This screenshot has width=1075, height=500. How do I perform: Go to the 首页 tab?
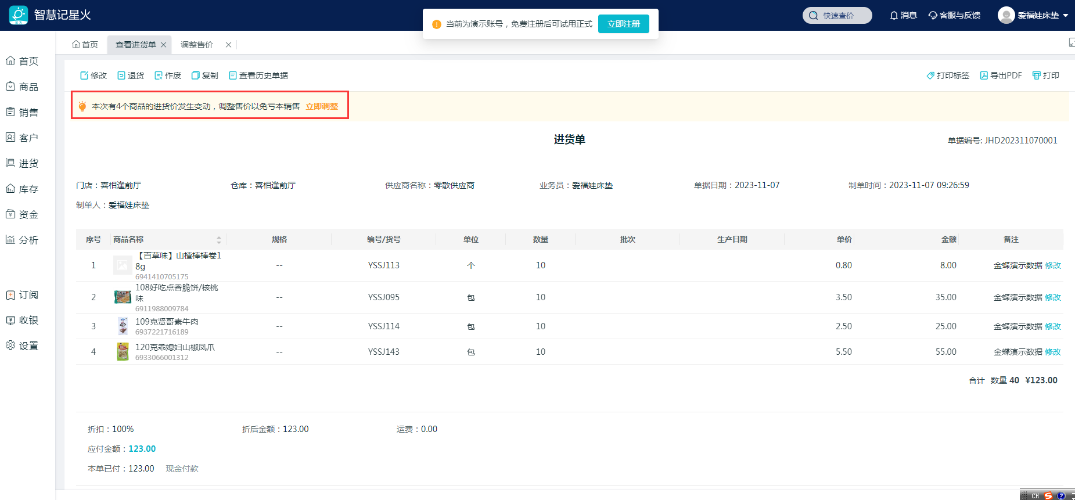click(85, 45)
